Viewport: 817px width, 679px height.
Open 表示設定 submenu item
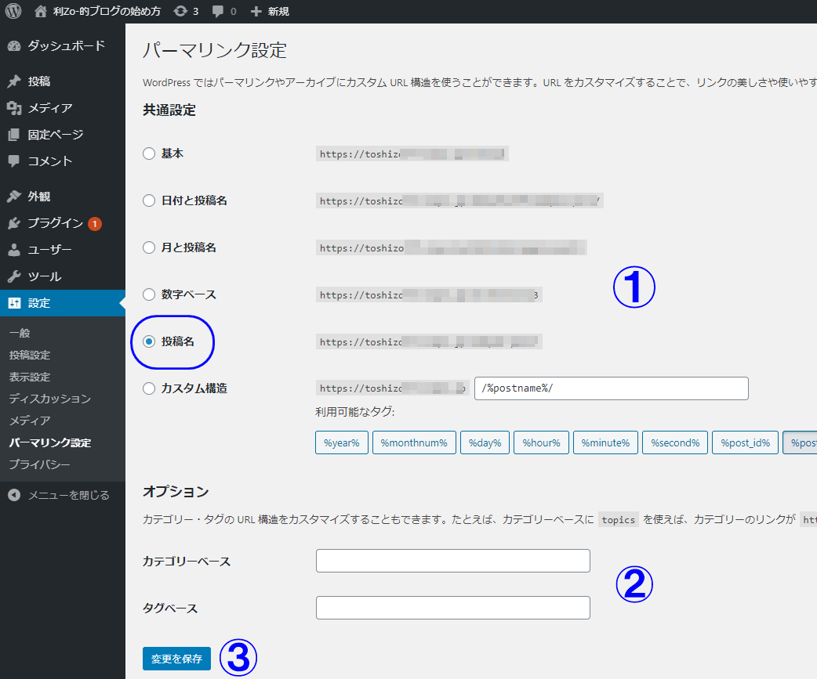click(30, 377)
